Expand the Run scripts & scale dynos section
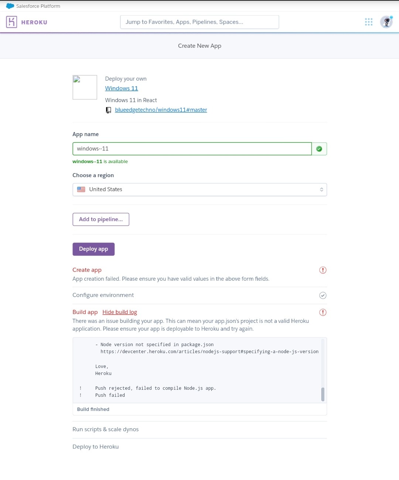399x480 pixels. coord(105,429)
